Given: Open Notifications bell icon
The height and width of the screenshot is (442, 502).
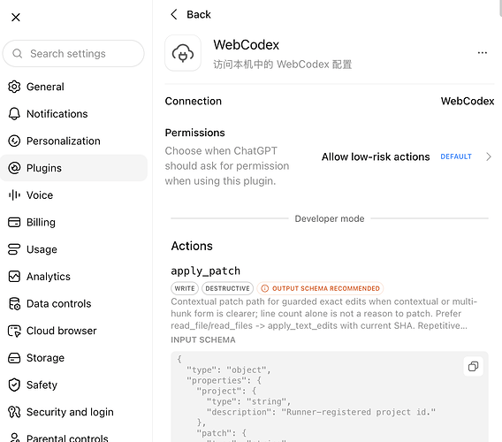Looking at the screenshot, I should pyautogui.click(x=14, y=114).
